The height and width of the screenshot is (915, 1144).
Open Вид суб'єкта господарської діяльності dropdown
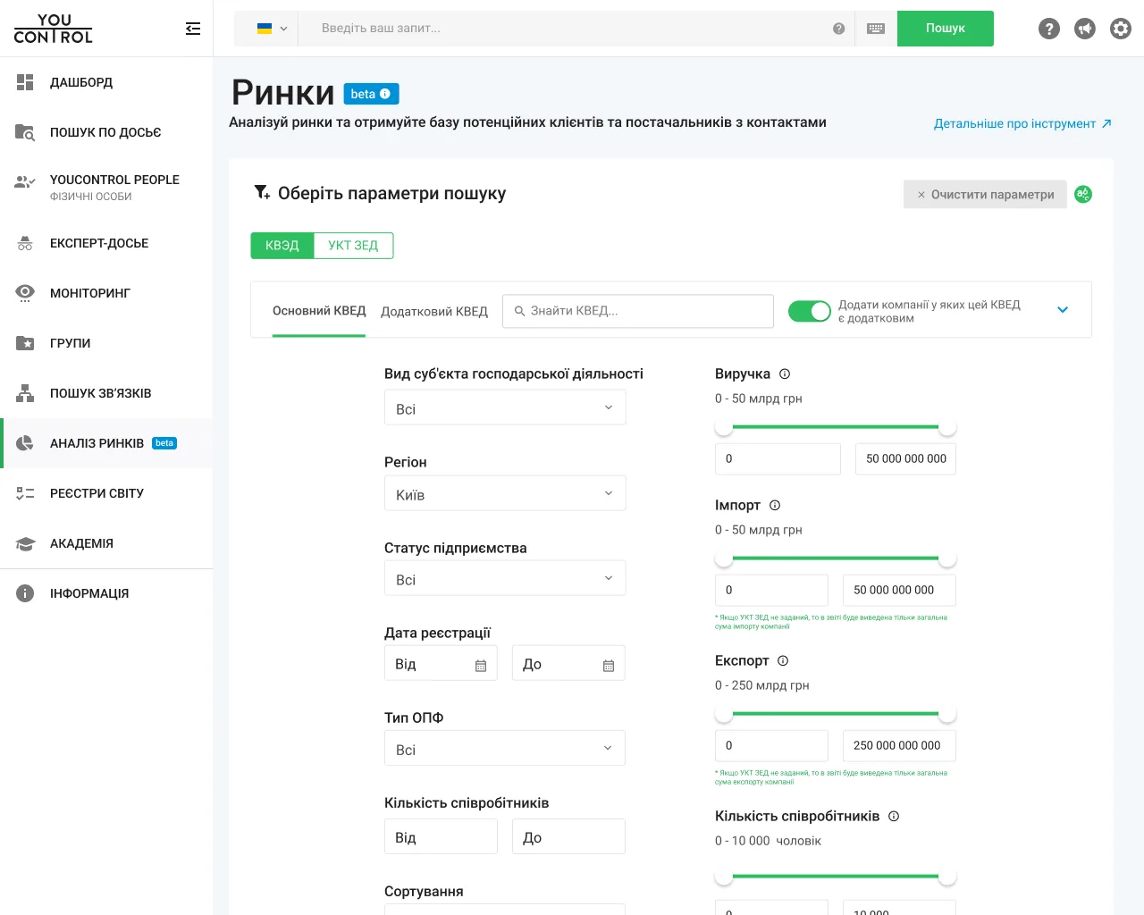[505, 407]
